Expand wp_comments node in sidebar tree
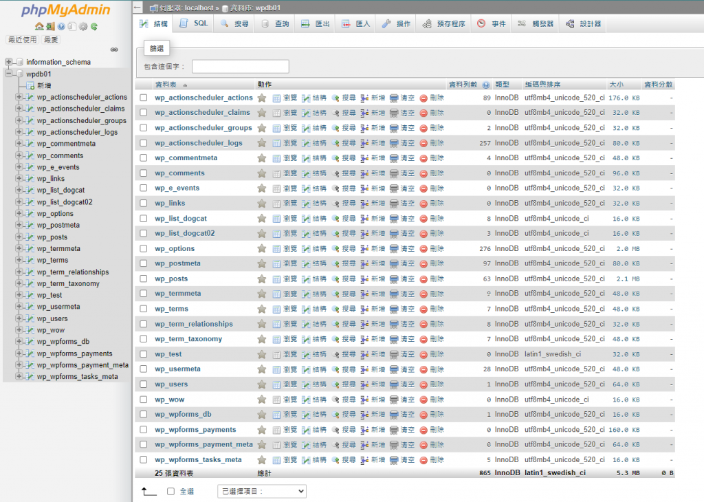Screen dimensions: 704x502 point(19,155)
